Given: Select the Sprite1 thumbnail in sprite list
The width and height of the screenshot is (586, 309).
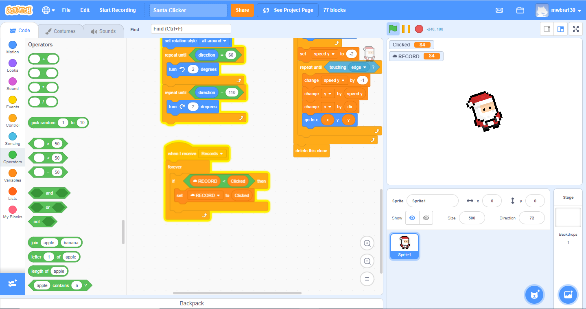Looking at the screenshot, I should point(405,246).
